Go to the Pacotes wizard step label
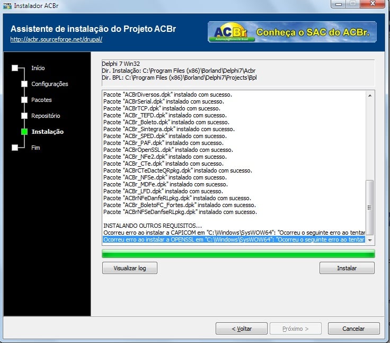Viewport: 390px width, 343px height. tap(41, 100)
